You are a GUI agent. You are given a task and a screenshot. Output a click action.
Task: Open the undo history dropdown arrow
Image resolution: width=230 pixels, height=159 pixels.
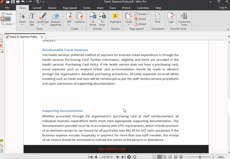click(26, 2)
